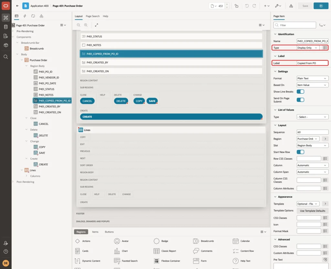Screen dimensions: 331x269
Task: Switch to Buttons gallery tab
Action: [109, 232]
